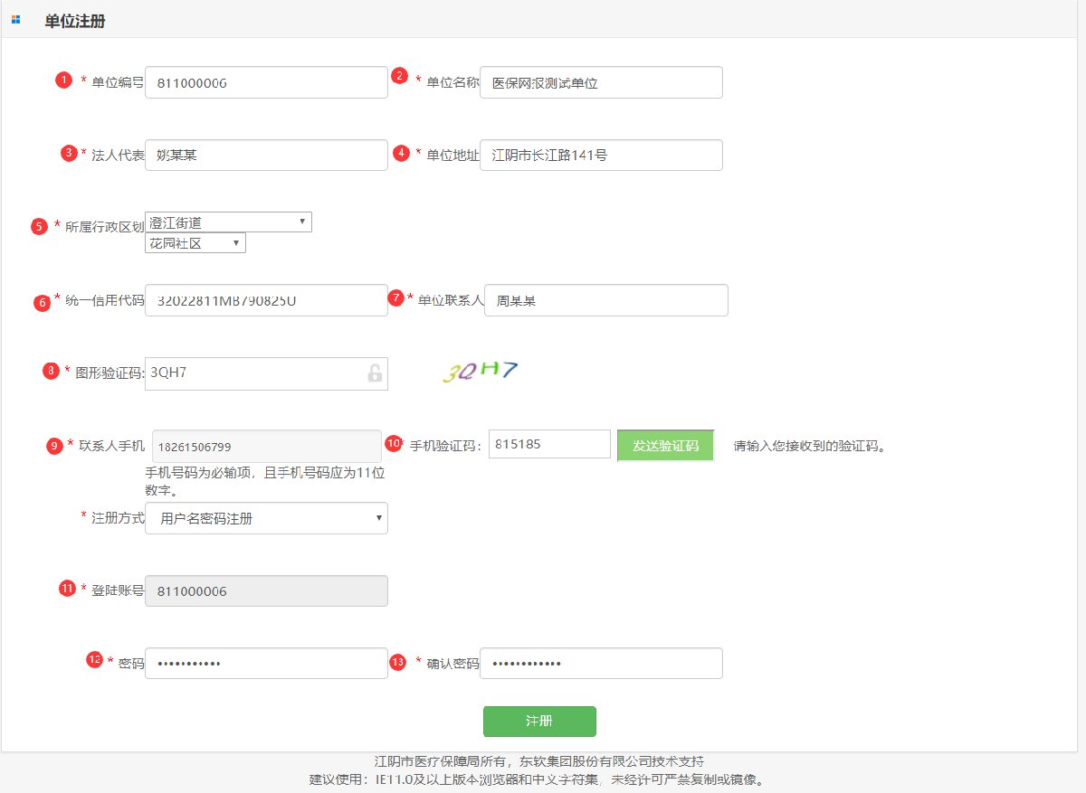Click the red number 8 badge
This screenshot has height=793, width=1086.
[x=52, y=371]
